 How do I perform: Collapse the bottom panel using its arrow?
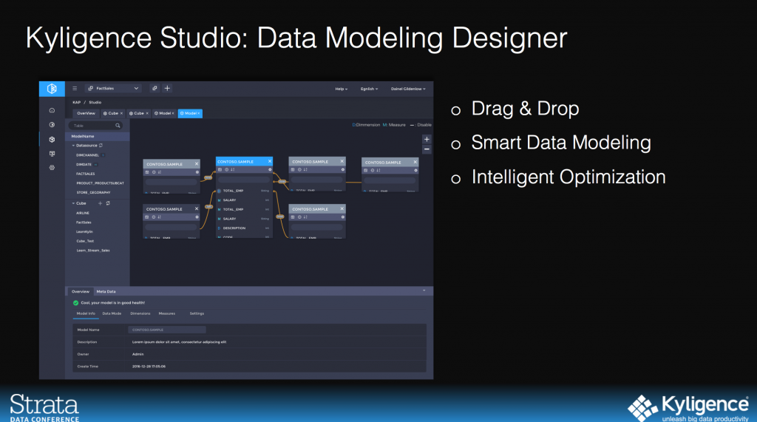[x=424, y=291]
